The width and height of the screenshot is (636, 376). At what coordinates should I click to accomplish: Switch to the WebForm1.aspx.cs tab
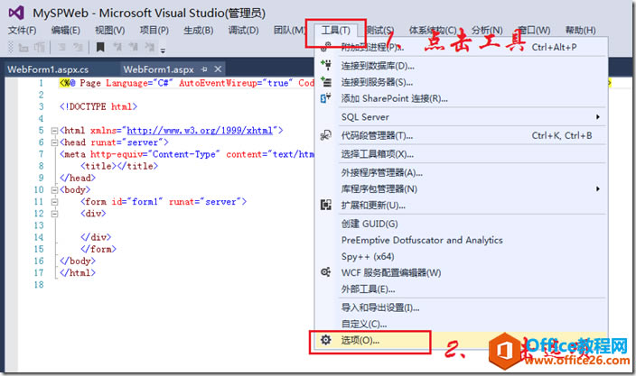[48, 69]
